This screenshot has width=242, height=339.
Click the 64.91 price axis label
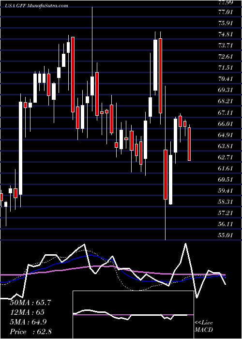tap(226, 135)
